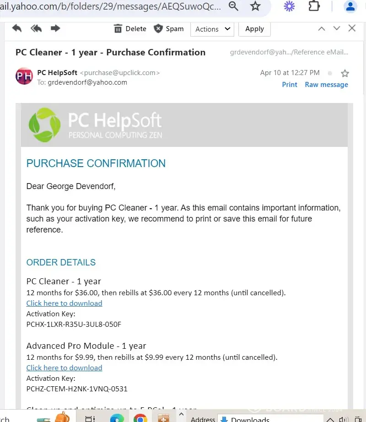Screen dimensions: 366x422
Task: Open the Actions dropdown menu
Action: click(x=212, y=29)
